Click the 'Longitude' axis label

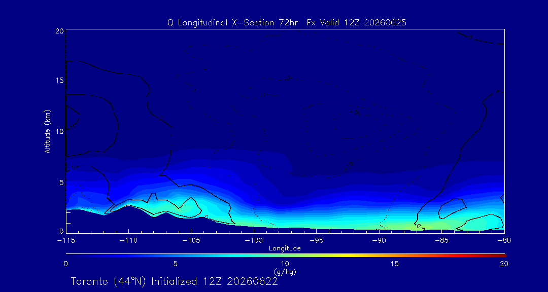pos(285,248)
